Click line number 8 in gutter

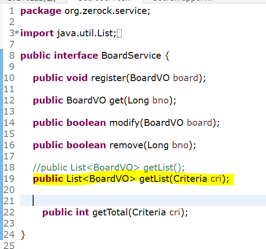pyautogui.click(x=12, y=56)
